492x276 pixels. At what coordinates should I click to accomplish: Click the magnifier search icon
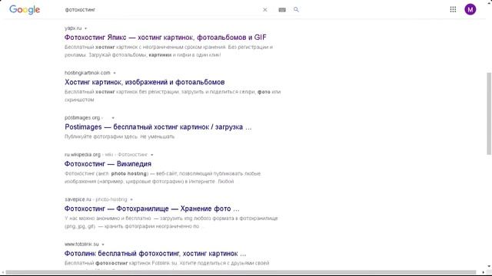pyautogui.click(x=296, y=10)
